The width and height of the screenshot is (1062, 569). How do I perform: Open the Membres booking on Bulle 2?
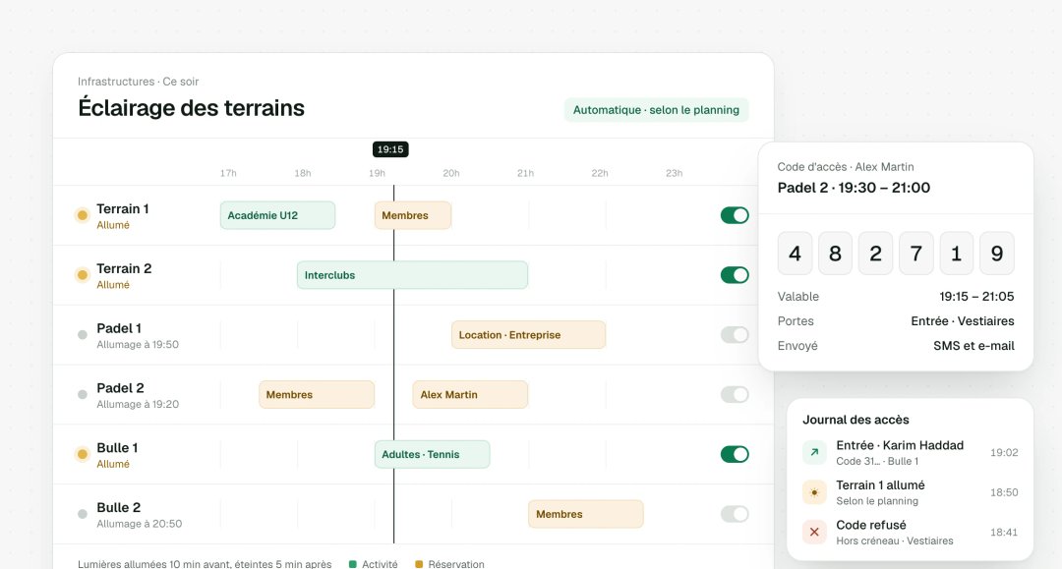pyautogui.click(x=586, y=514)
